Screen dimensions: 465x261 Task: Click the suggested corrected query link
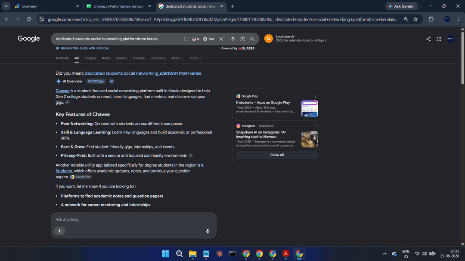[x=143, y=73]
